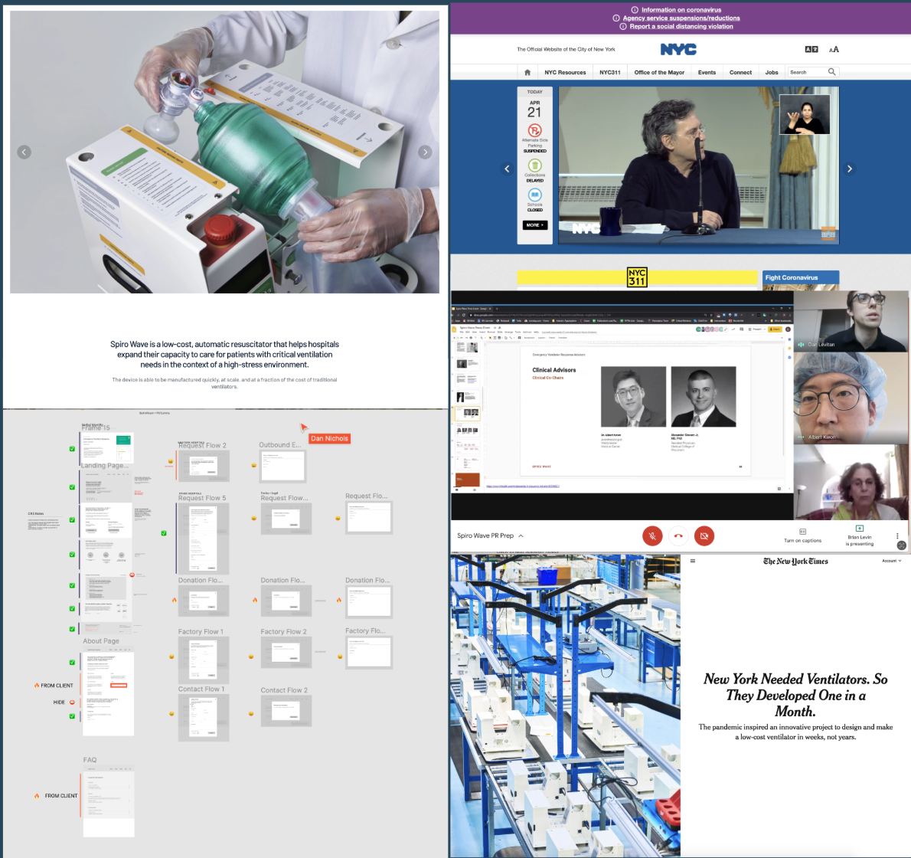This screenshot has width=911, height=858.
Task: Hang up the Spiro Wave PR Prep call
Action: (678, 535)
